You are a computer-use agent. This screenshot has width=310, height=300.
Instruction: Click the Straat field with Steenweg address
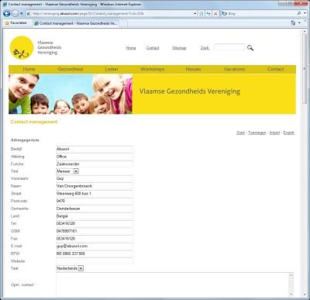click(95, 194)
